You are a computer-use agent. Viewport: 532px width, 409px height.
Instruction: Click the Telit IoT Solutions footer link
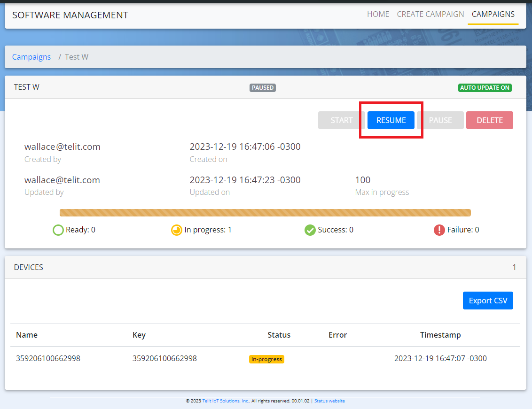tap(226, 401)
